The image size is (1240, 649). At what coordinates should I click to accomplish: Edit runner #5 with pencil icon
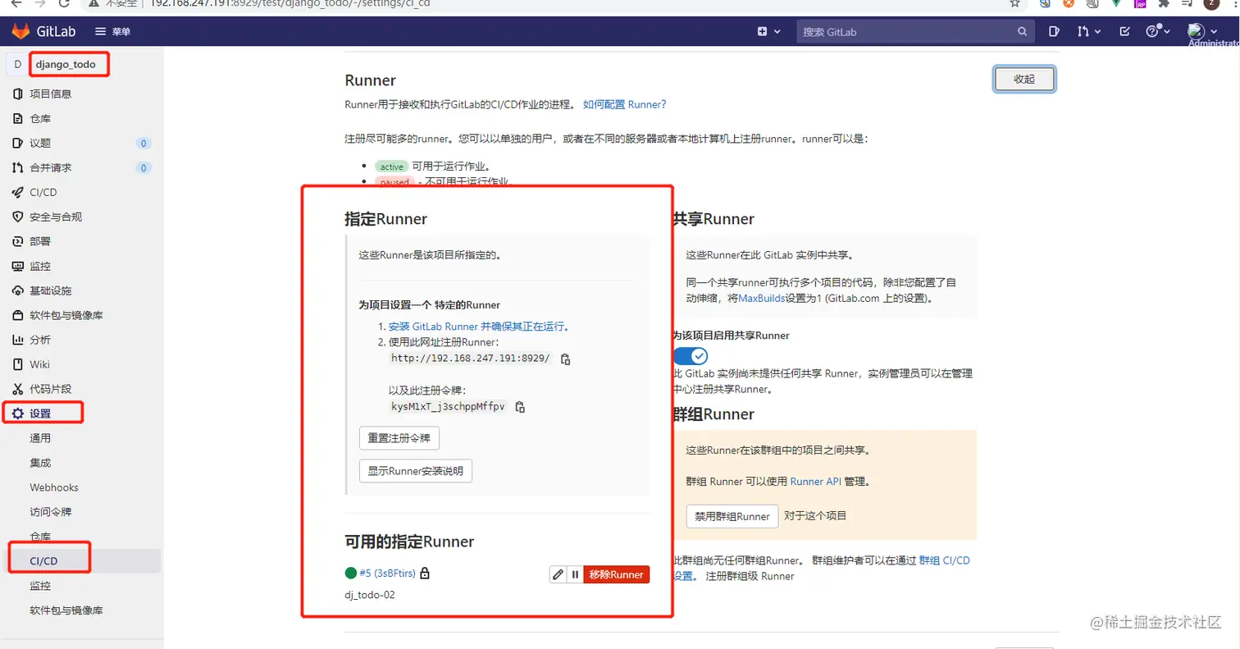[558, 575]
